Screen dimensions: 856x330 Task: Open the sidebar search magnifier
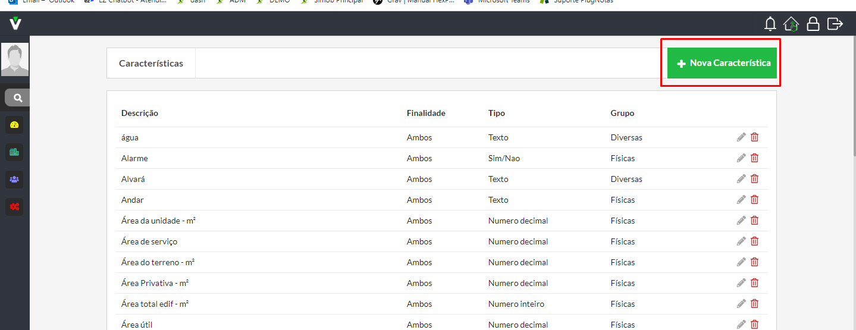(x=18, y=98)
